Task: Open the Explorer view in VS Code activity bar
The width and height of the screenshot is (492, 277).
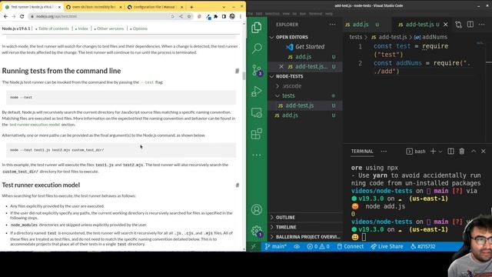Action: point(256,28)
